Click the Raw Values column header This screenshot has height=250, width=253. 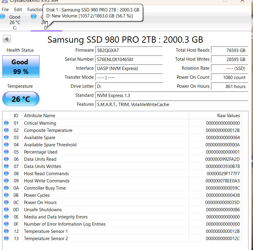coord(215,116)
